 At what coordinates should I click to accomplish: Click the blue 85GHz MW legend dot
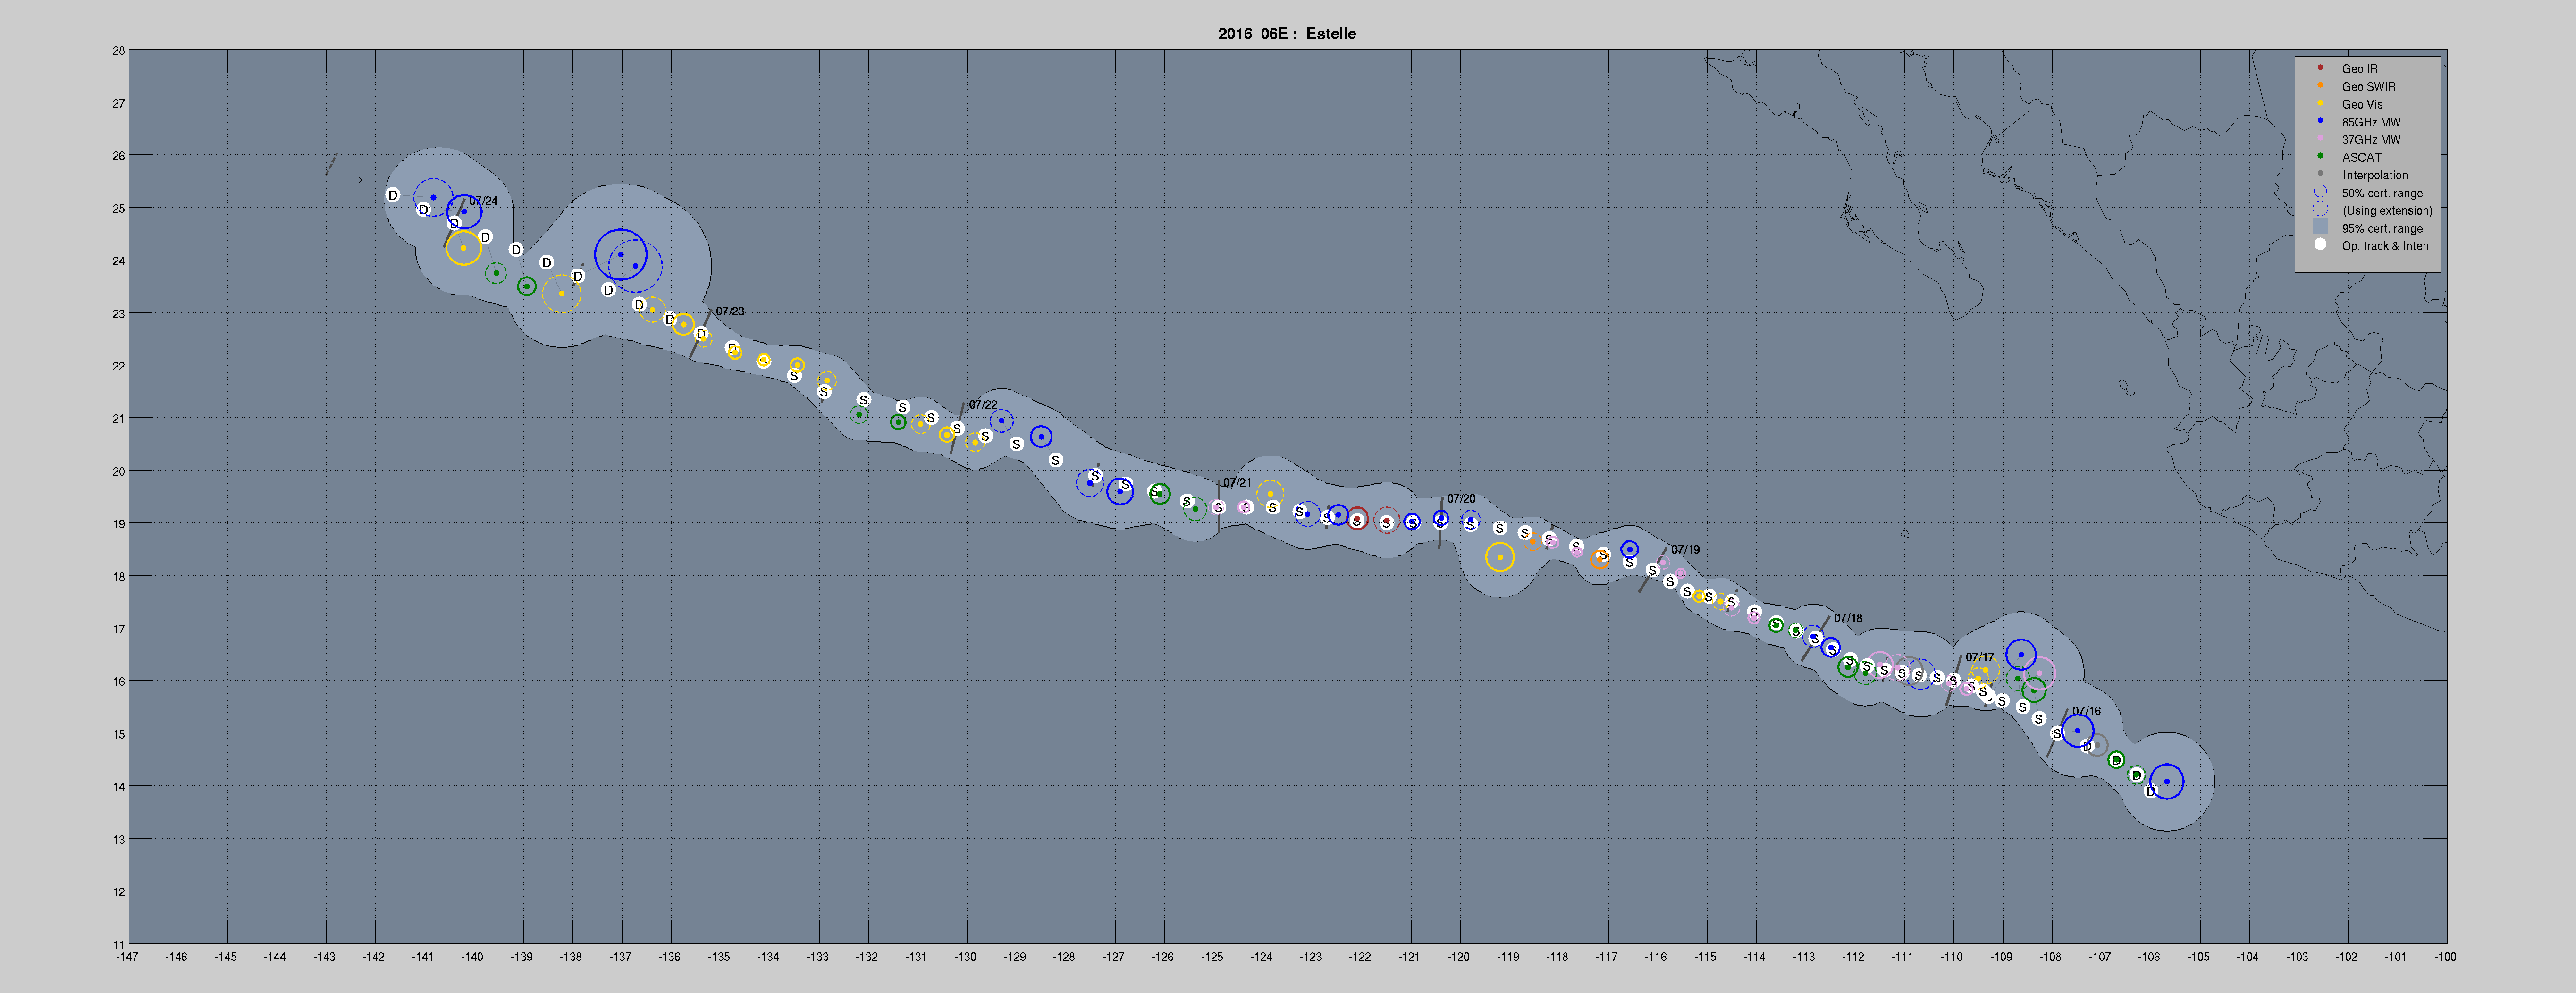(x=2320, y=121)
